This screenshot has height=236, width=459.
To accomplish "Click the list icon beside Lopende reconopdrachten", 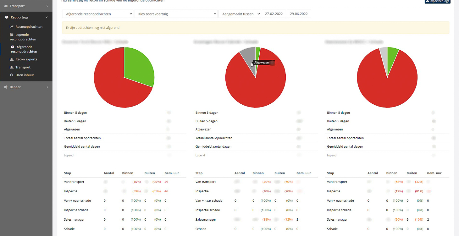I will (12, 35).
